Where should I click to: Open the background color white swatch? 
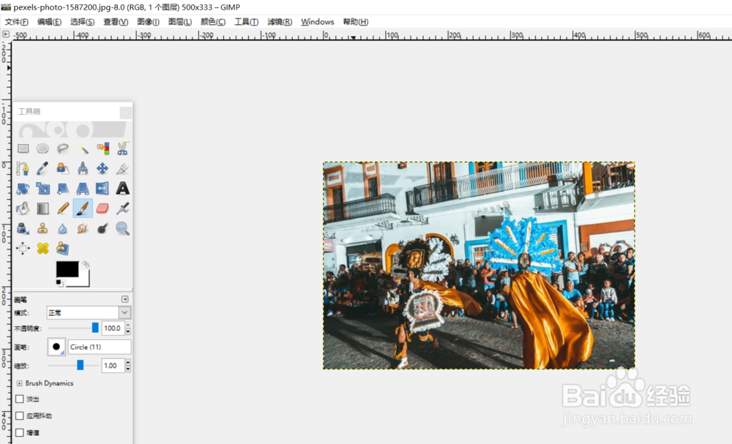[x=84, y=280]
